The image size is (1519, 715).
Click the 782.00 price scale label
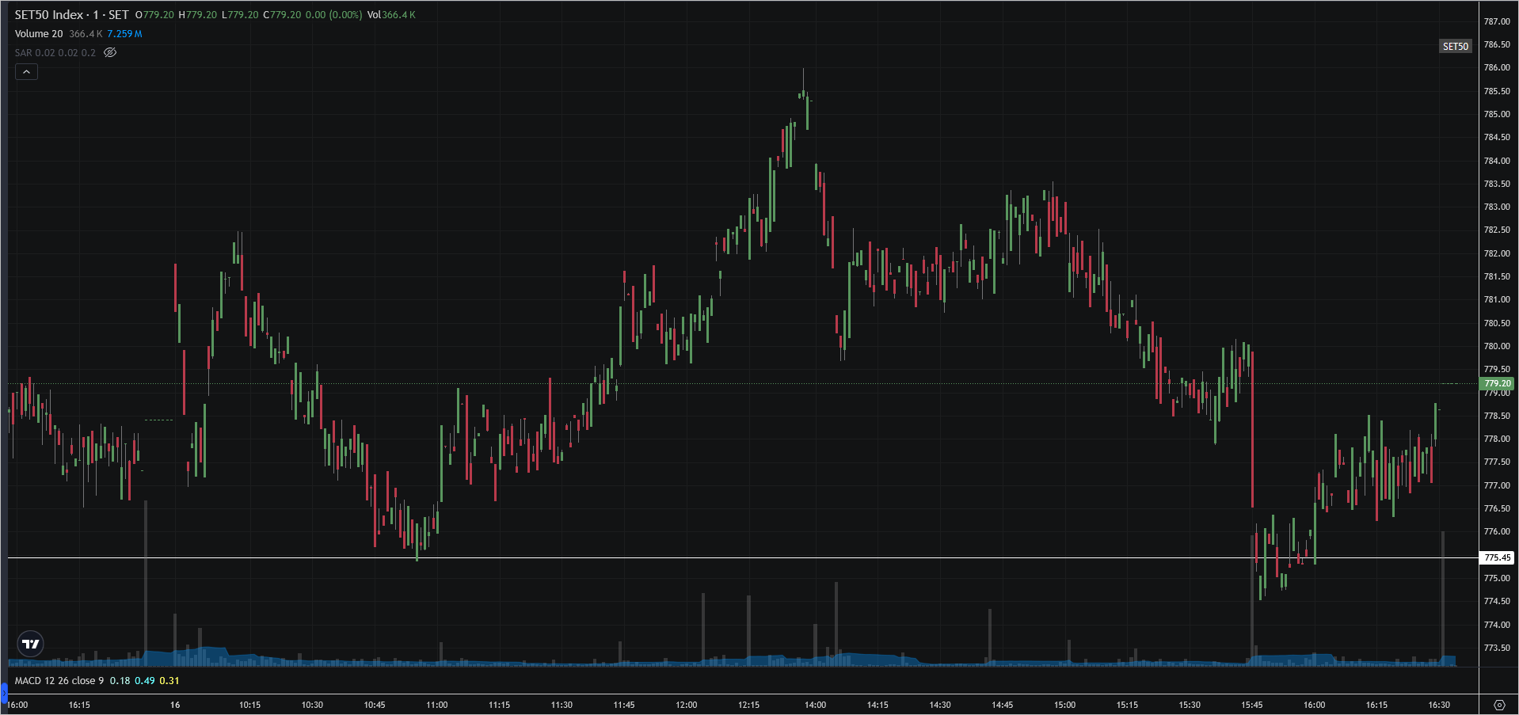coord(1497,253)
